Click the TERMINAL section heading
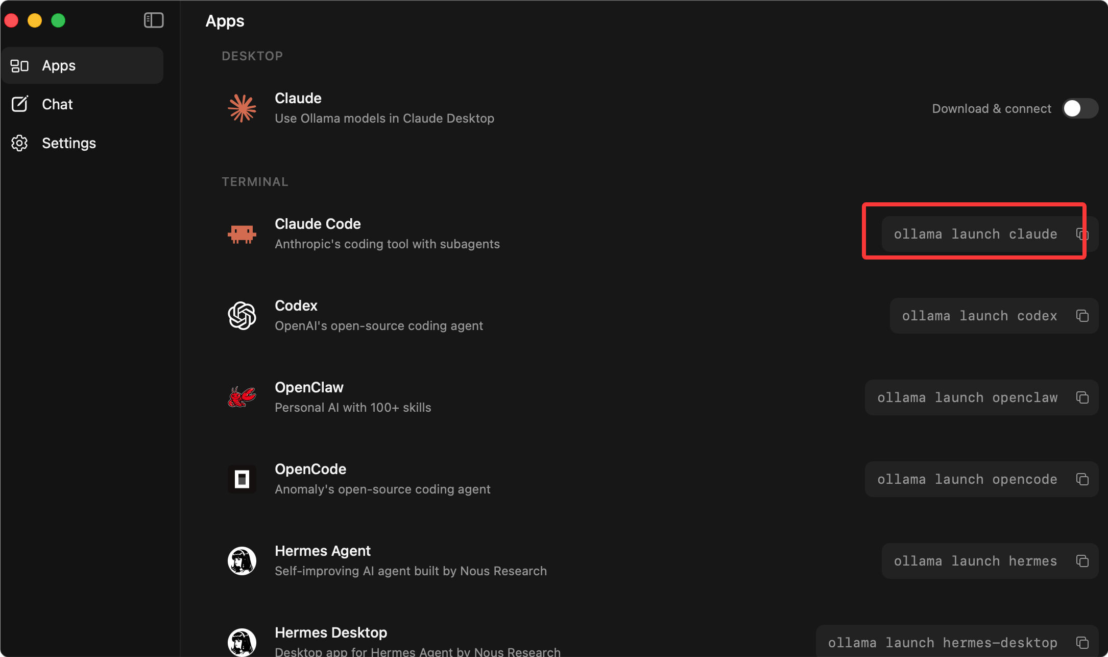This screenshot has height=657, width=1108. tap(255, 181)
